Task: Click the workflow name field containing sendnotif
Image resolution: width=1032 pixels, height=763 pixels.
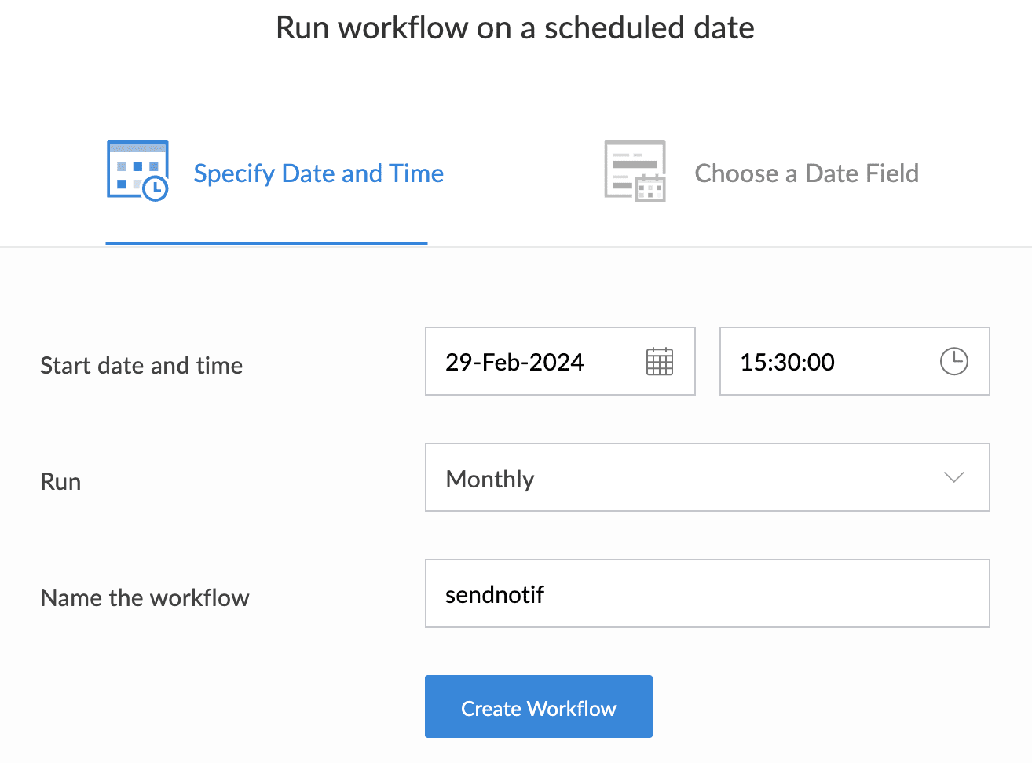Action: click(707, 594)
